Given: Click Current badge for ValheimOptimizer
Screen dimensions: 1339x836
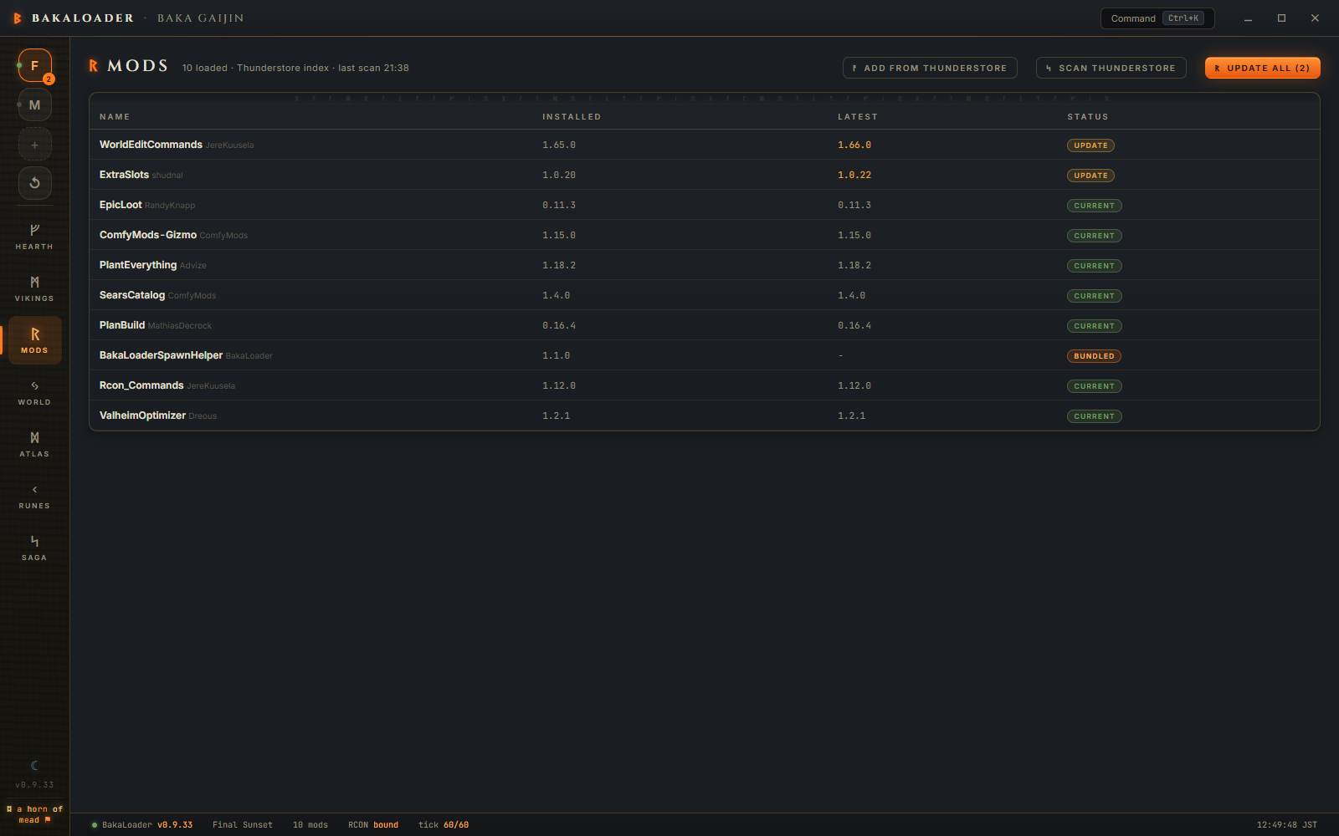Looking at the screenshot, I should point(1094,416).
